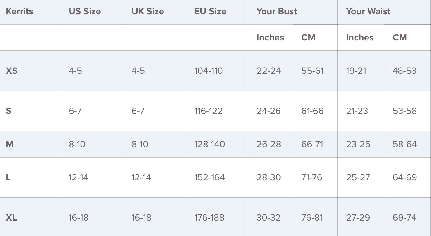Click waist CM value 58-64

coord(405,144)
